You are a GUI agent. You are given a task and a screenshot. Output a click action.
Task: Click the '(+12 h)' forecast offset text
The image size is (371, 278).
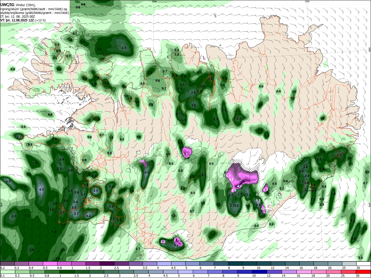pyautogui.click(x=40, y=20)
